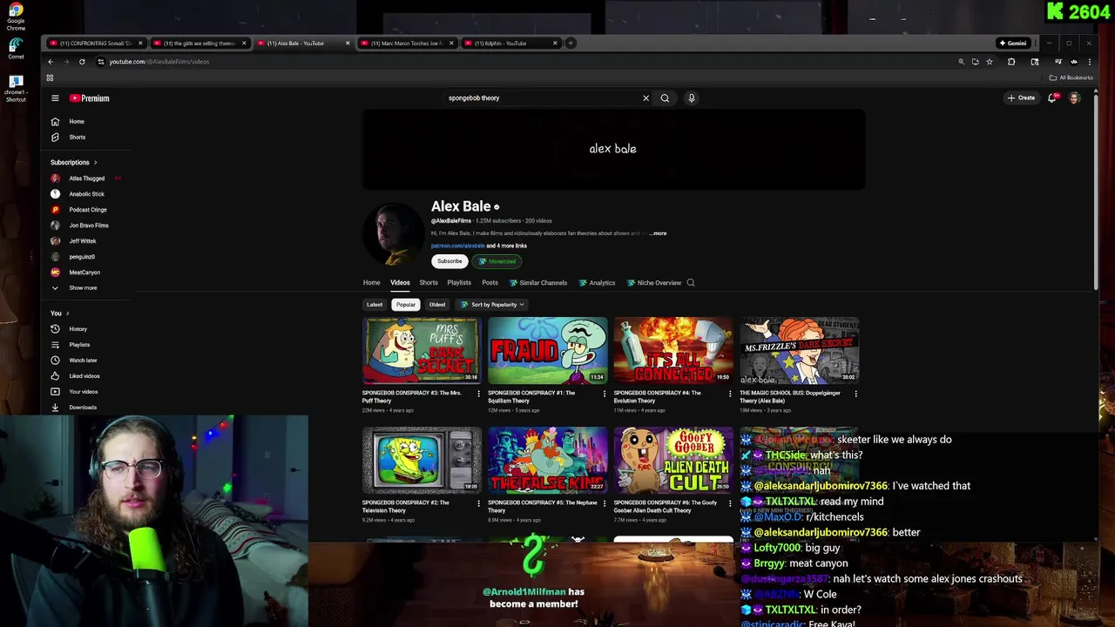Screen dimensions: 1115x627
Task: Open the Analytics tab
Action: click(598, 283)
